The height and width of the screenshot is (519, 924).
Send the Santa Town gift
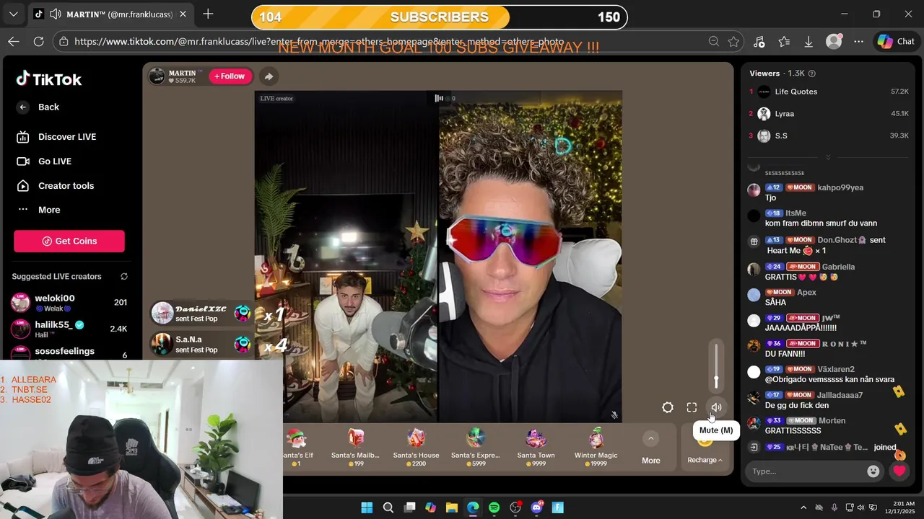pos(536,447)
